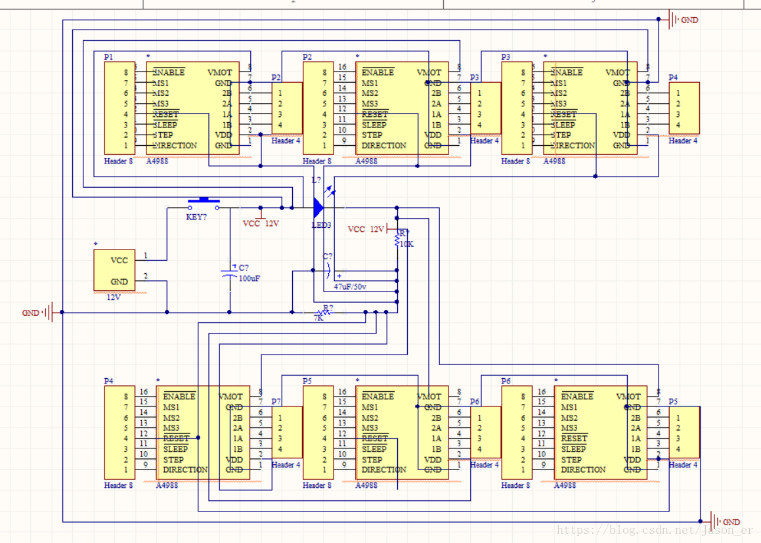Click the GND power symbol on the left edge
The height and width of the screenshot is (543, 761).
37,313
